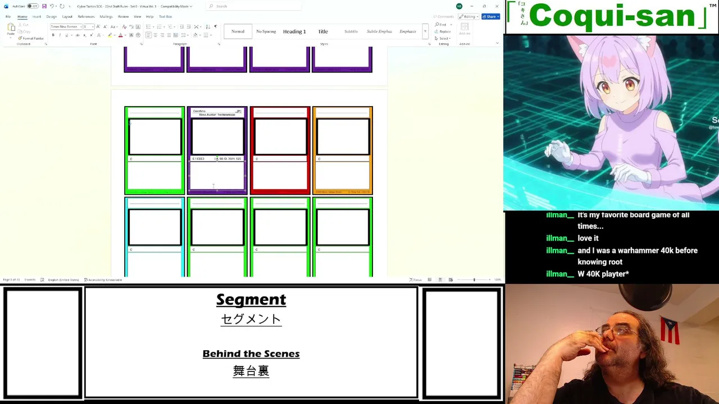Switch to the Design tab

pyautogui.click(x=52, y=16)
